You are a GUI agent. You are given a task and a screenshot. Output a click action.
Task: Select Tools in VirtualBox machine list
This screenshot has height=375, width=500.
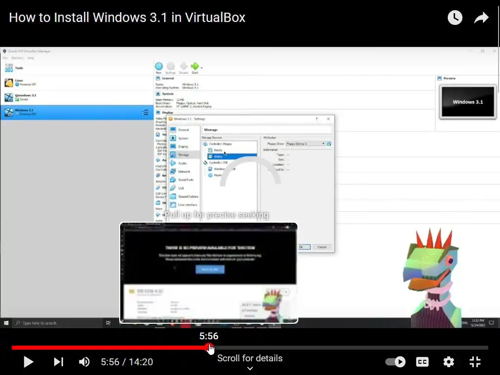point(77,68)
